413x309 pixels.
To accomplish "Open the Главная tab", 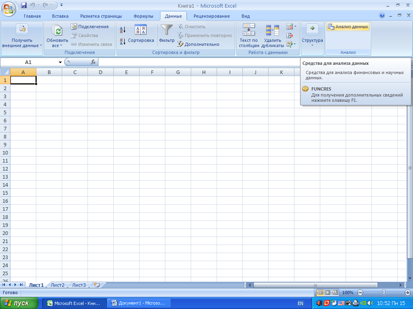I will (x=32, y=16).
